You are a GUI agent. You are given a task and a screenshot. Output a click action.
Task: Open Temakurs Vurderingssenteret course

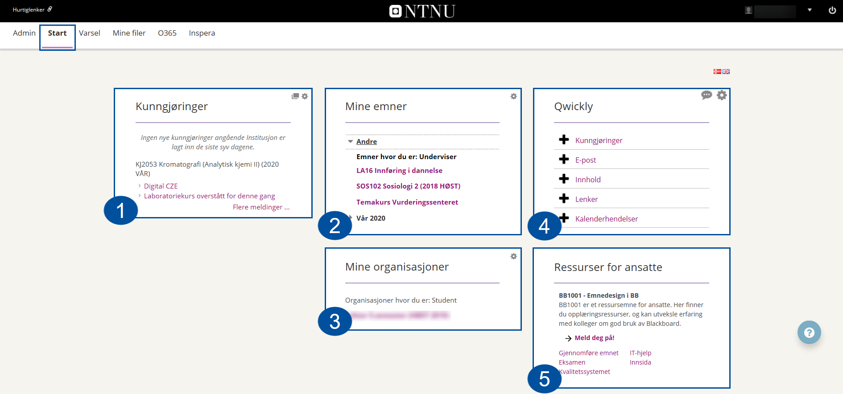coord(407,202)
